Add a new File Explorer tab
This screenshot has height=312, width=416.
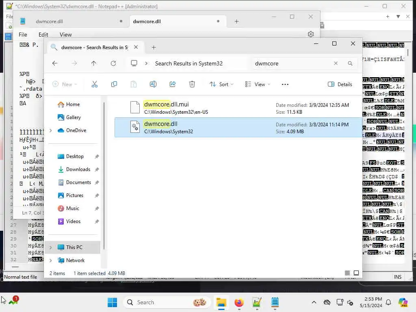154,48
